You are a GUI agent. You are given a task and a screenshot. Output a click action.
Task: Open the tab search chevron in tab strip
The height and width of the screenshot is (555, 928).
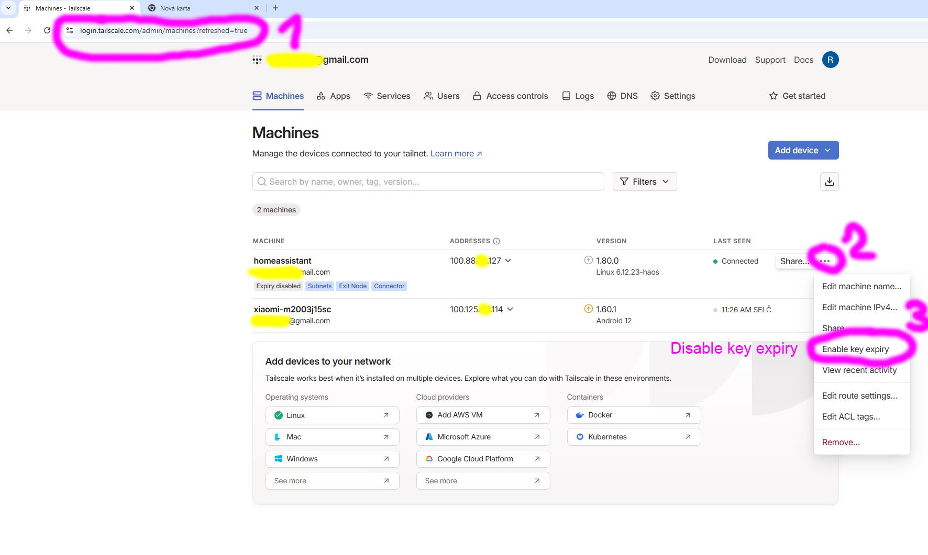[8, 8]
